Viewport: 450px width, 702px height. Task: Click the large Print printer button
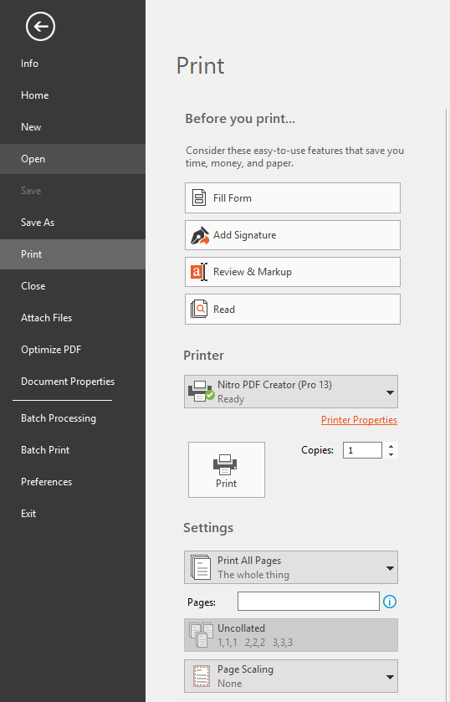tap(227, 469)
